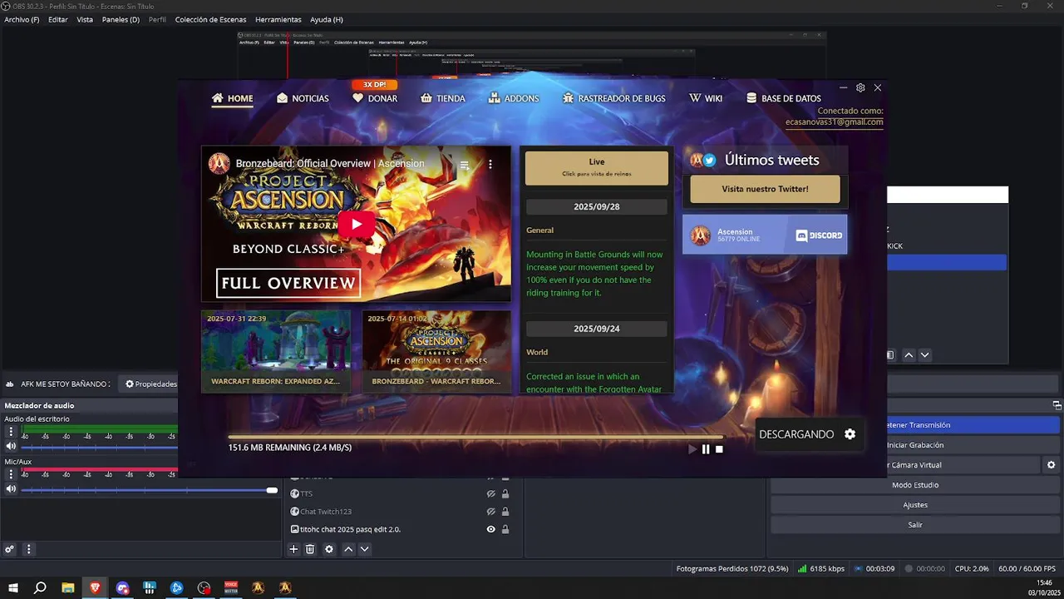Add a new source with plus icon
The width and height of the screenshot is (1064, 599).
[x=293, y=549]
